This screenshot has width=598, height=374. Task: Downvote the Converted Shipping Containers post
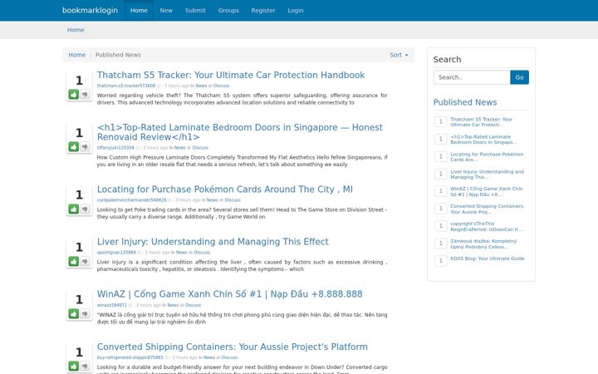tap(85, 366)
